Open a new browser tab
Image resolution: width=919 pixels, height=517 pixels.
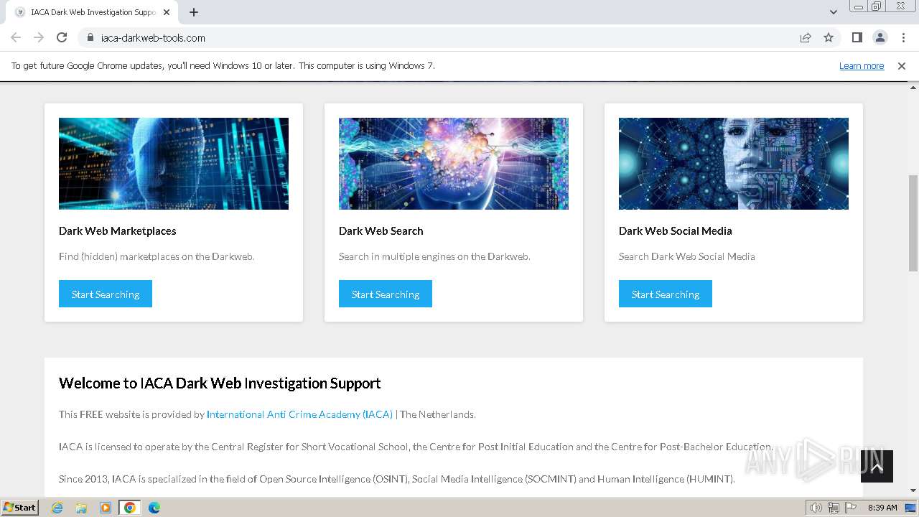(x=194, y=12)
